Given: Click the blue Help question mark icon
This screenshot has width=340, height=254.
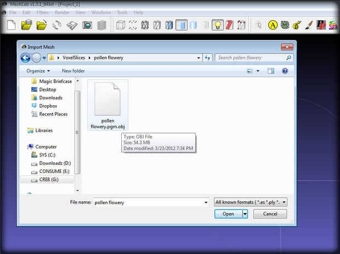Looking at the screenshot, I should coord(285,71).
